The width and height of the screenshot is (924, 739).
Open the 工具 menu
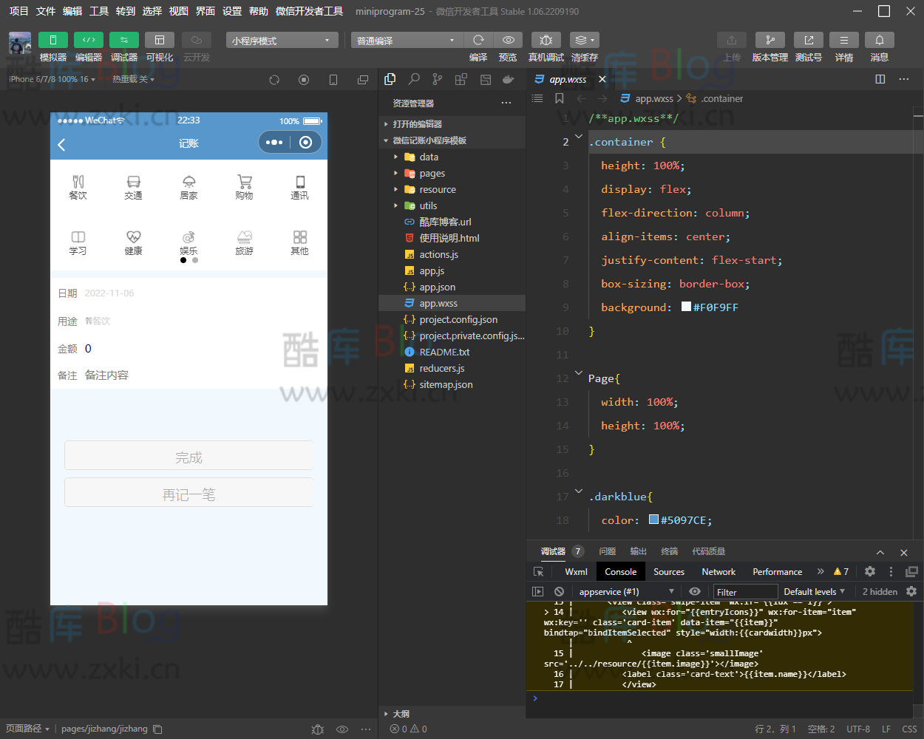[99, 11]
